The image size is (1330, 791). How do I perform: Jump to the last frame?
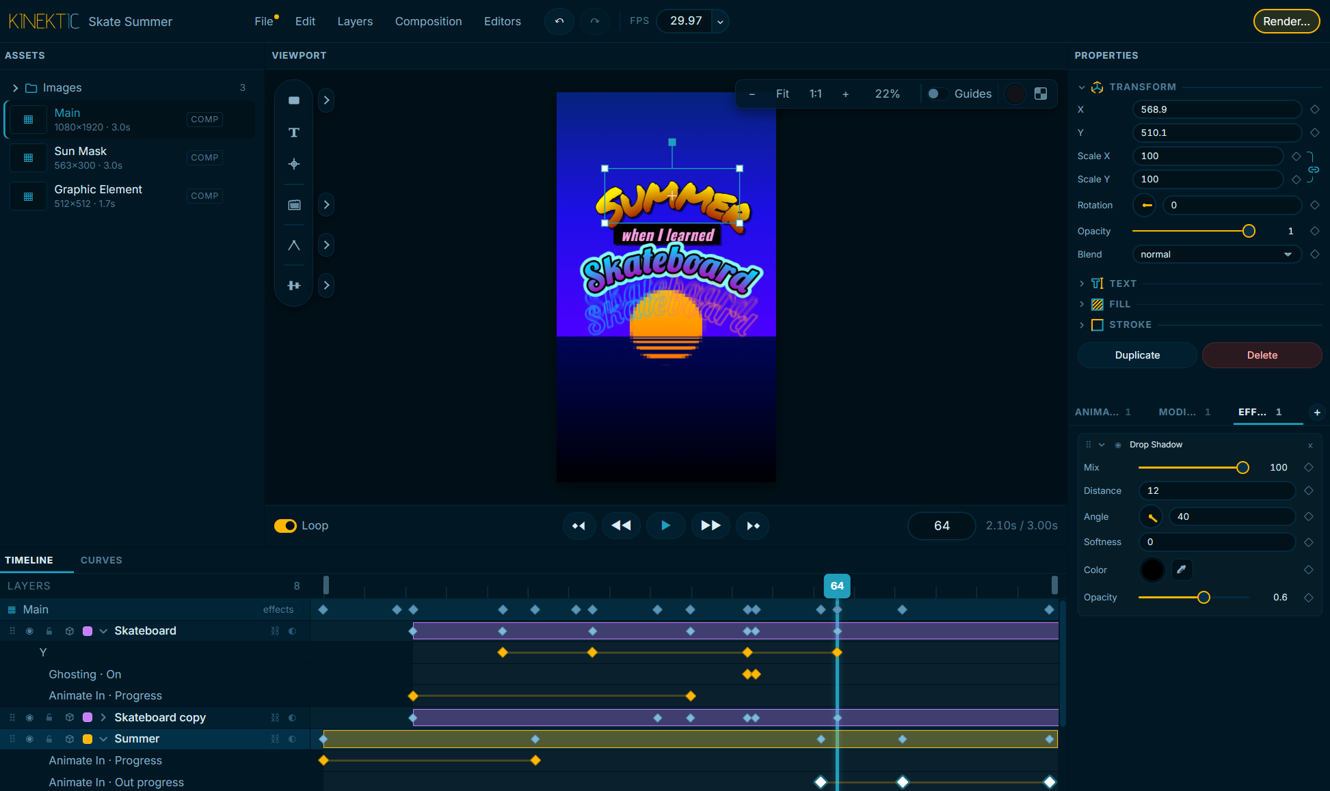point(753,525)
